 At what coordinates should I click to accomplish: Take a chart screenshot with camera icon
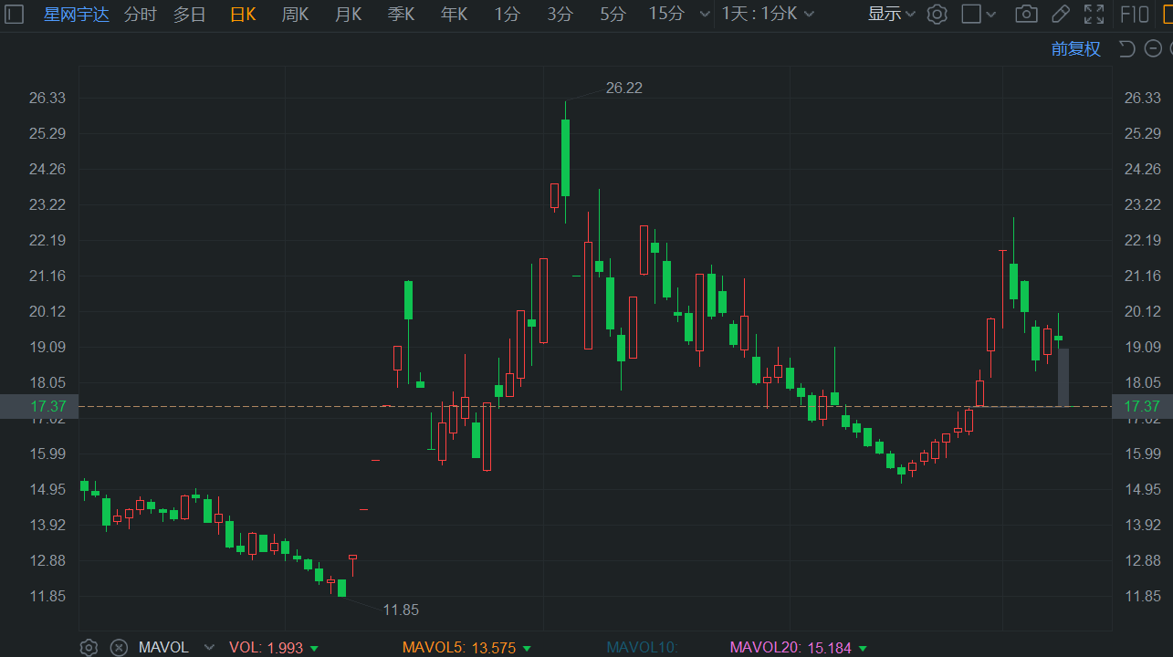1026,14
